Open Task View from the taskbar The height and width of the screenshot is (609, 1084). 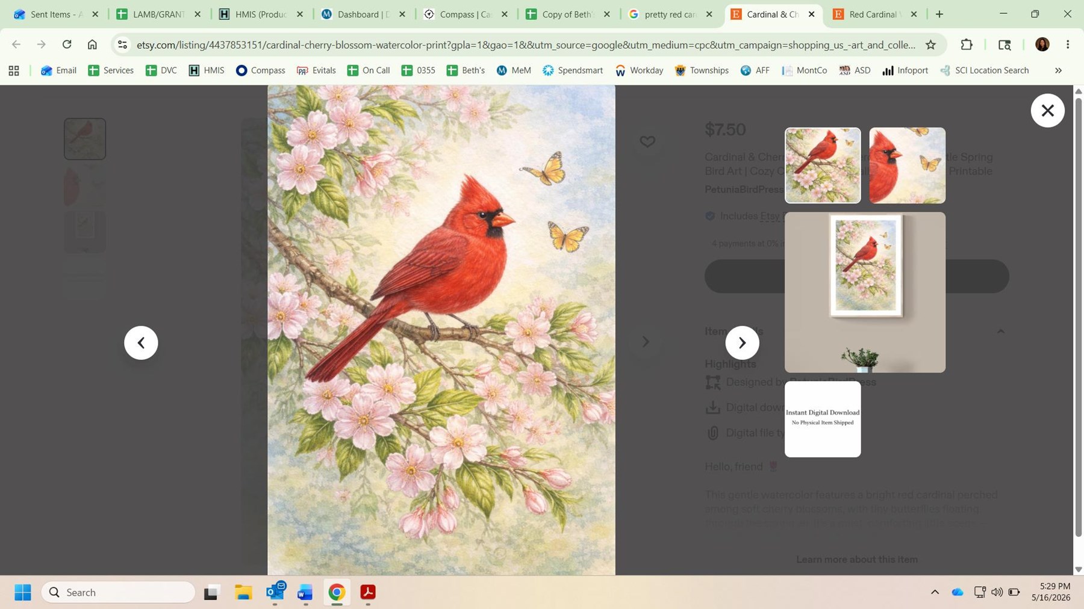pos(211,593)
